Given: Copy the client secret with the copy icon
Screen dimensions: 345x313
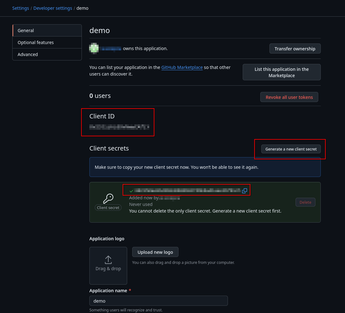Looking at the screenshot, I should tap(245, 191).
